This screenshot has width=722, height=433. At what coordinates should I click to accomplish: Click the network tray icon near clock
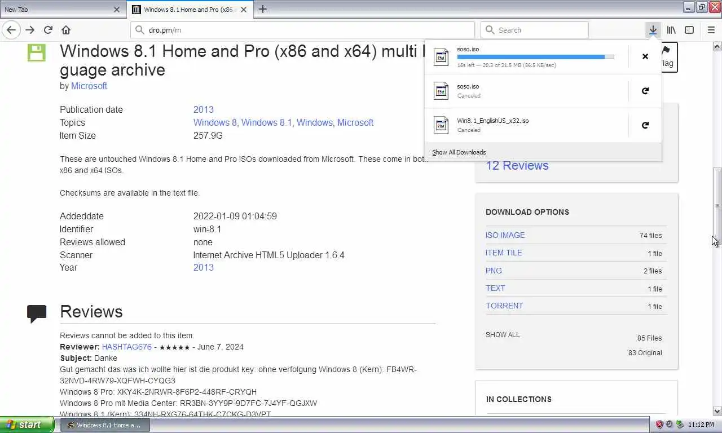[x=680, y=425]
